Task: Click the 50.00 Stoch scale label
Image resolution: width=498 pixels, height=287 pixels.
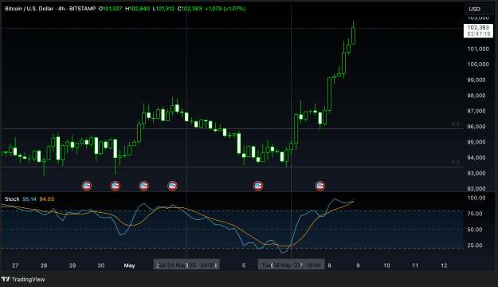Action: pos(475,230)
